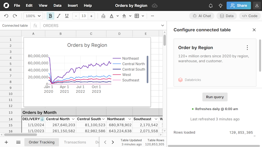Image resolution: width=262 pixels, height=147 pixels.
Task: Toggle bold formatting
Action: [50, 16]
